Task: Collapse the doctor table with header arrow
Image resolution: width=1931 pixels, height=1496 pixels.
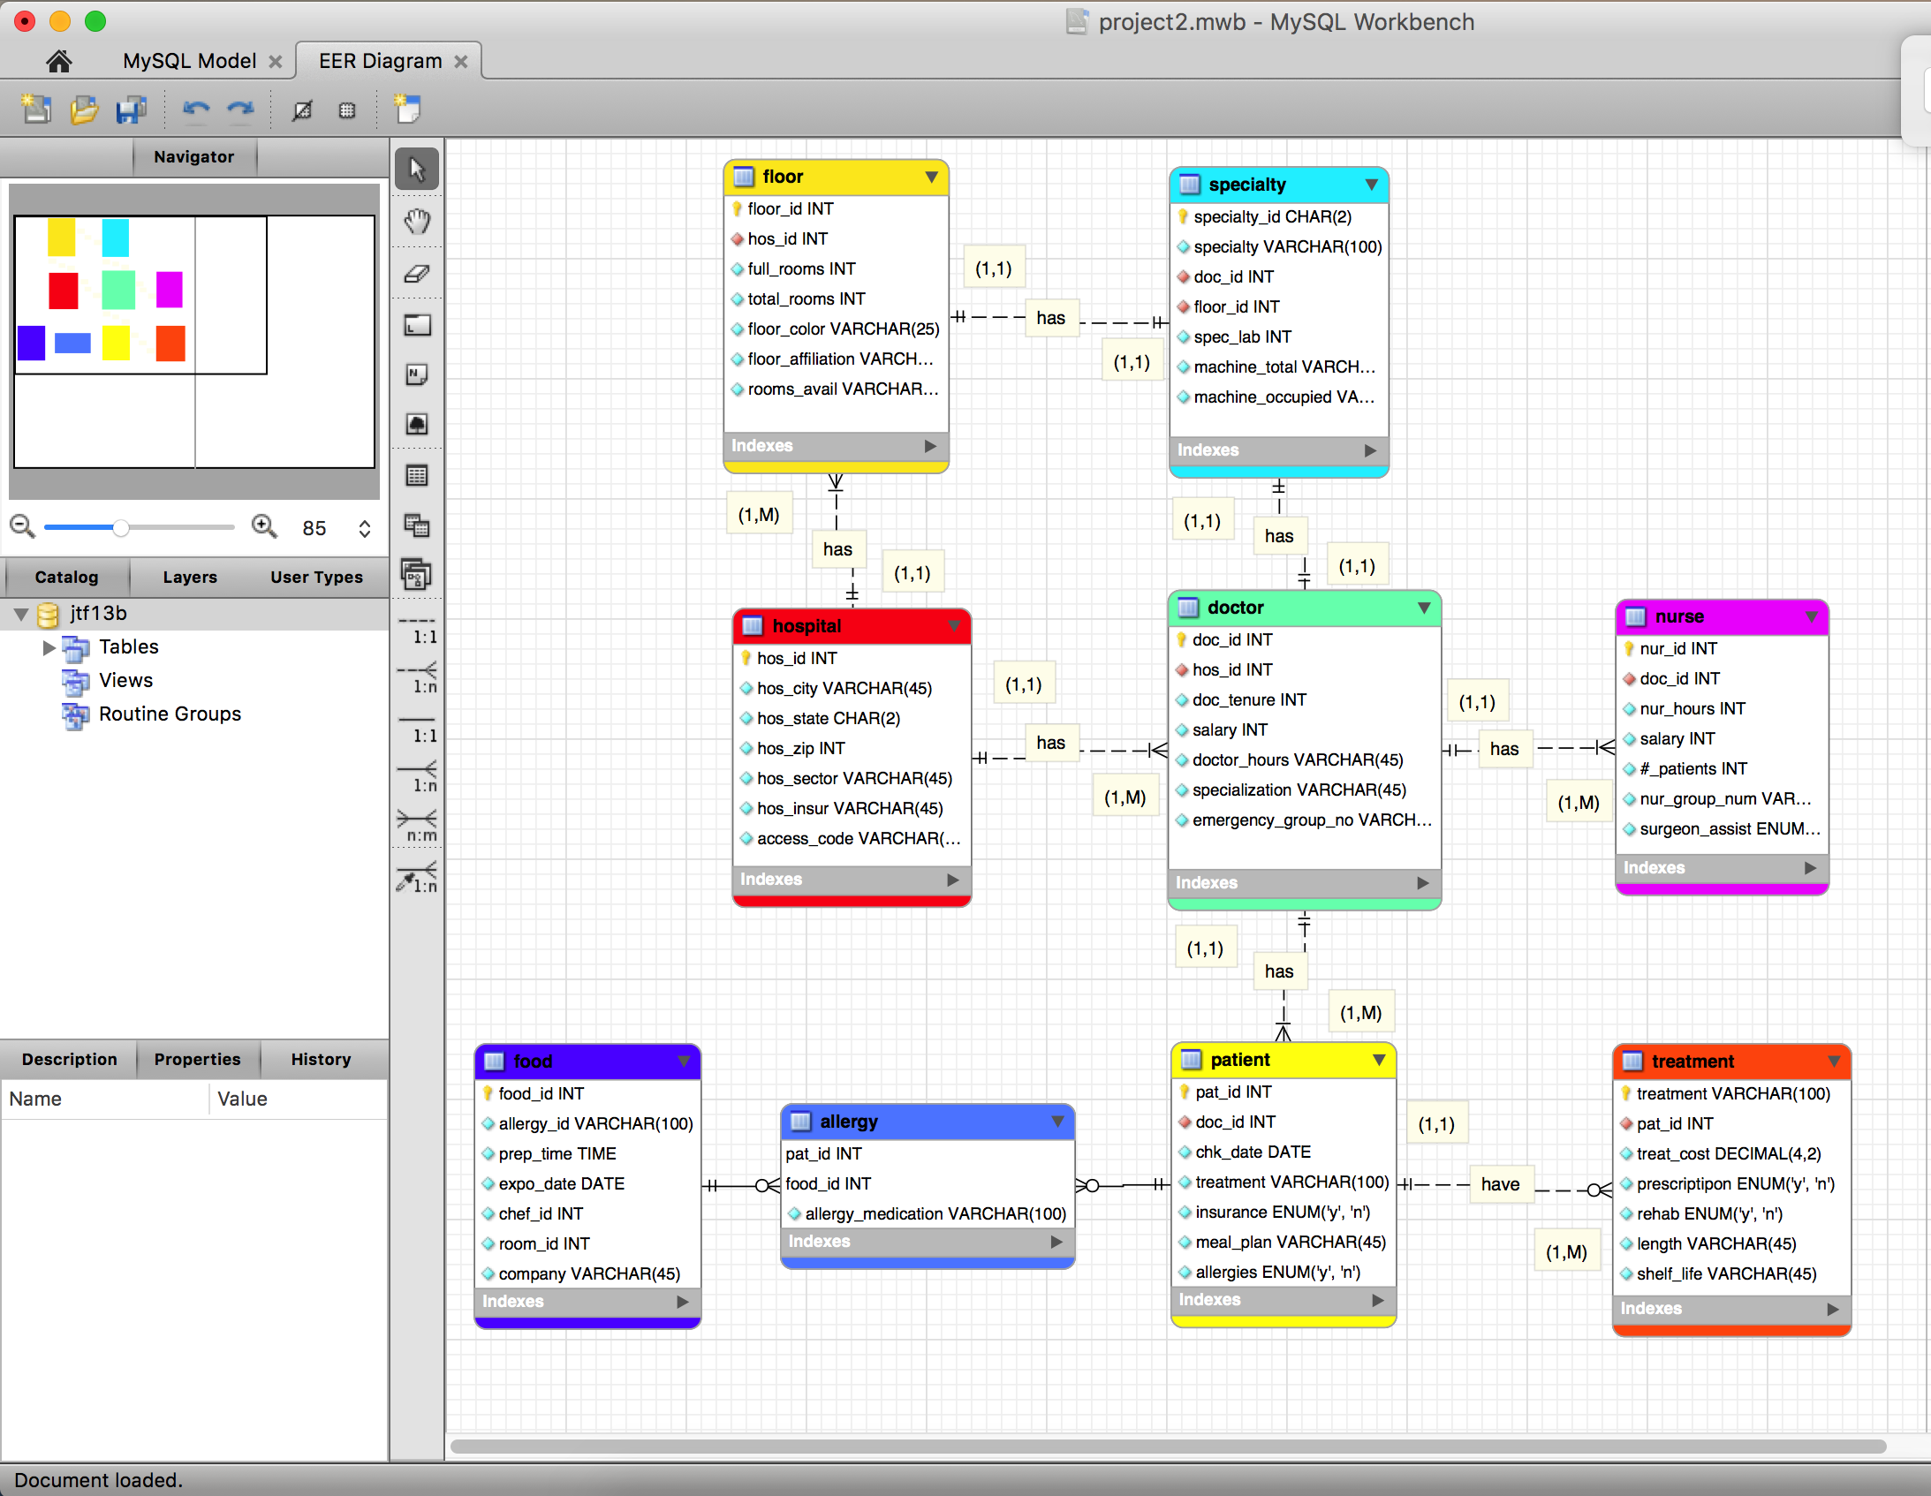Action: [x=1423, y=608]
